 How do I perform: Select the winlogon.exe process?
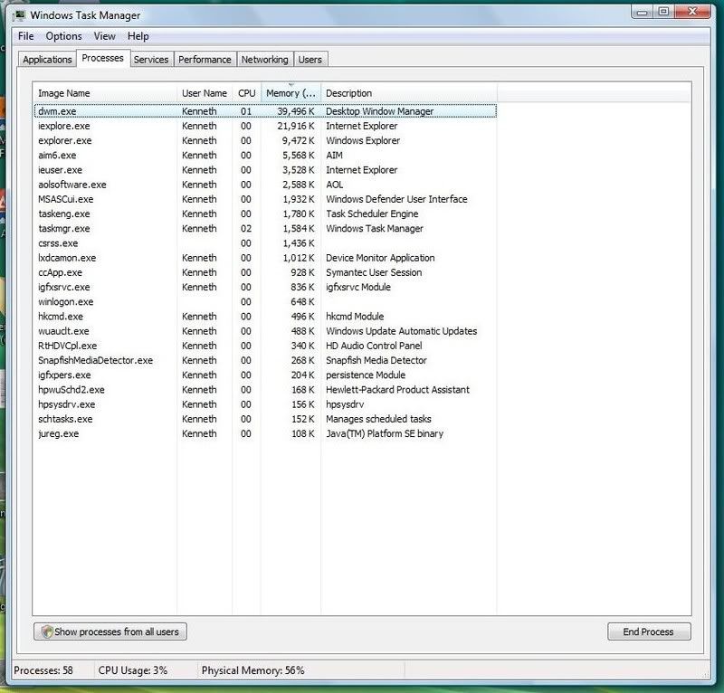[x=265, y=302]
